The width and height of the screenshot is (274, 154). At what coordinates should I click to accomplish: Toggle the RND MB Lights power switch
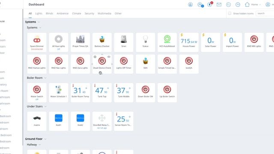(x=254, y=39)
